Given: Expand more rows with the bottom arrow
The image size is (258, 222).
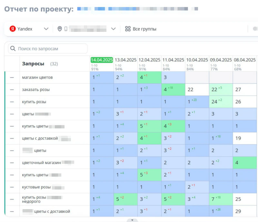Looking at the screenshot, I should click(132, 220).
